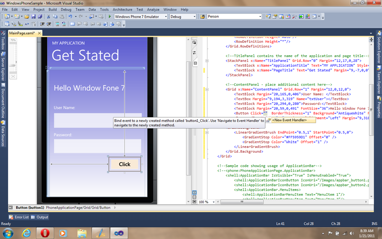Launch Opera from the Windows taskbar

[45, 233]
